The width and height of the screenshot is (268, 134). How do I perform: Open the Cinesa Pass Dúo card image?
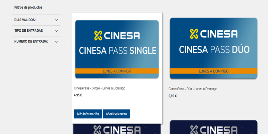point(214,48)
